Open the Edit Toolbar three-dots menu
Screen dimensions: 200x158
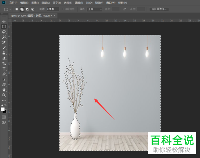click(x=4, y=101)
